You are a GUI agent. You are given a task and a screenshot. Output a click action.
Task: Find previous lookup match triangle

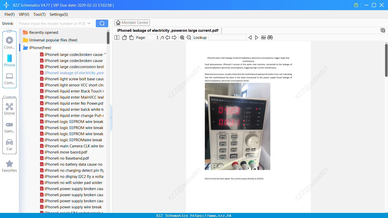pos(250,38)
